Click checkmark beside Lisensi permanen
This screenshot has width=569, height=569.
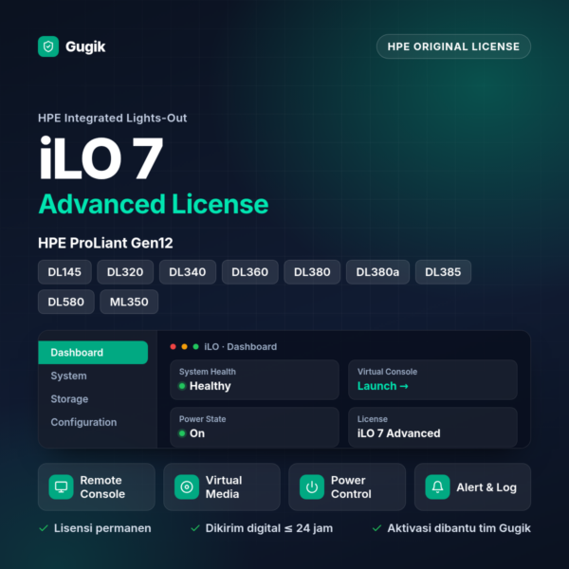click(x=44, y=528)
